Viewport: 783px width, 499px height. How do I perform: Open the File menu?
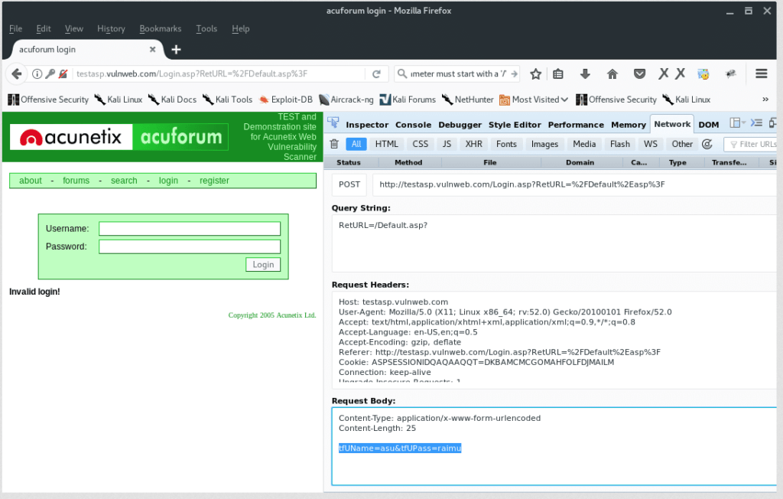pos(15,28)
